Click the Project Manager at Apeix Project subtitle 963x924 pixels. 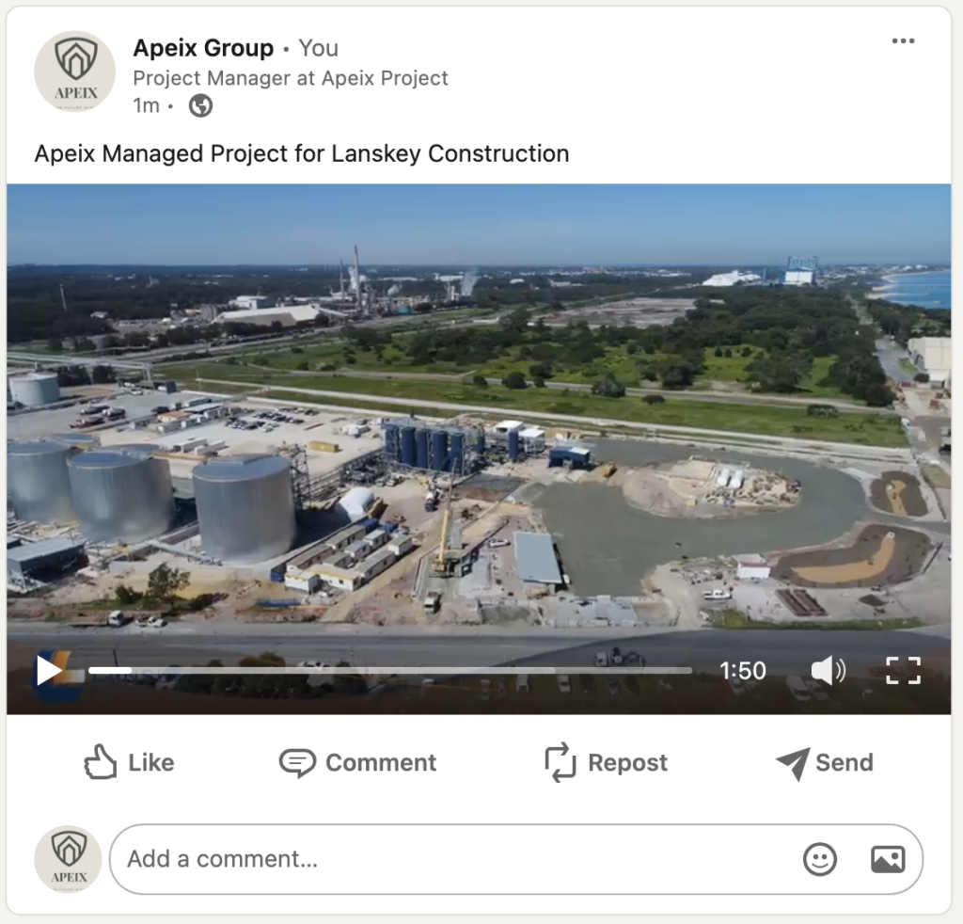click(x=291, y=78)
